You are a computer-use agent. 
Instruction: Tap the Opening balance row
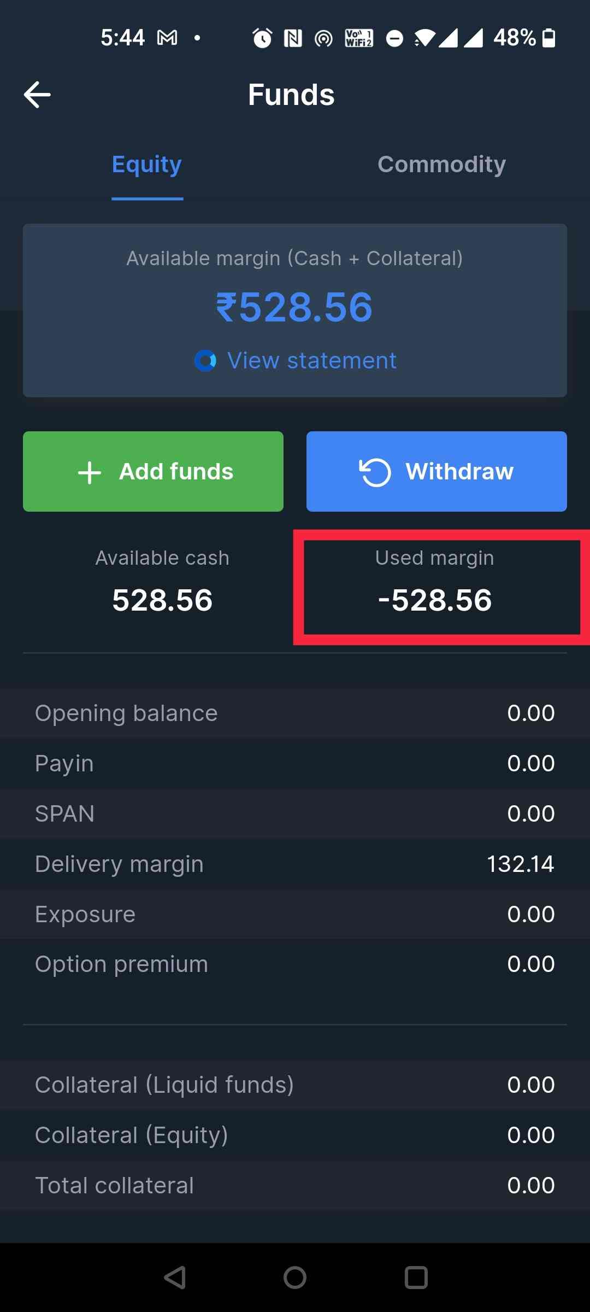pos(294,712)
